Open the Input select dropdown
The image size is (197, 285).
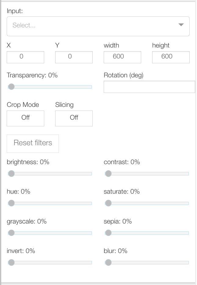(x=91, y=26)
